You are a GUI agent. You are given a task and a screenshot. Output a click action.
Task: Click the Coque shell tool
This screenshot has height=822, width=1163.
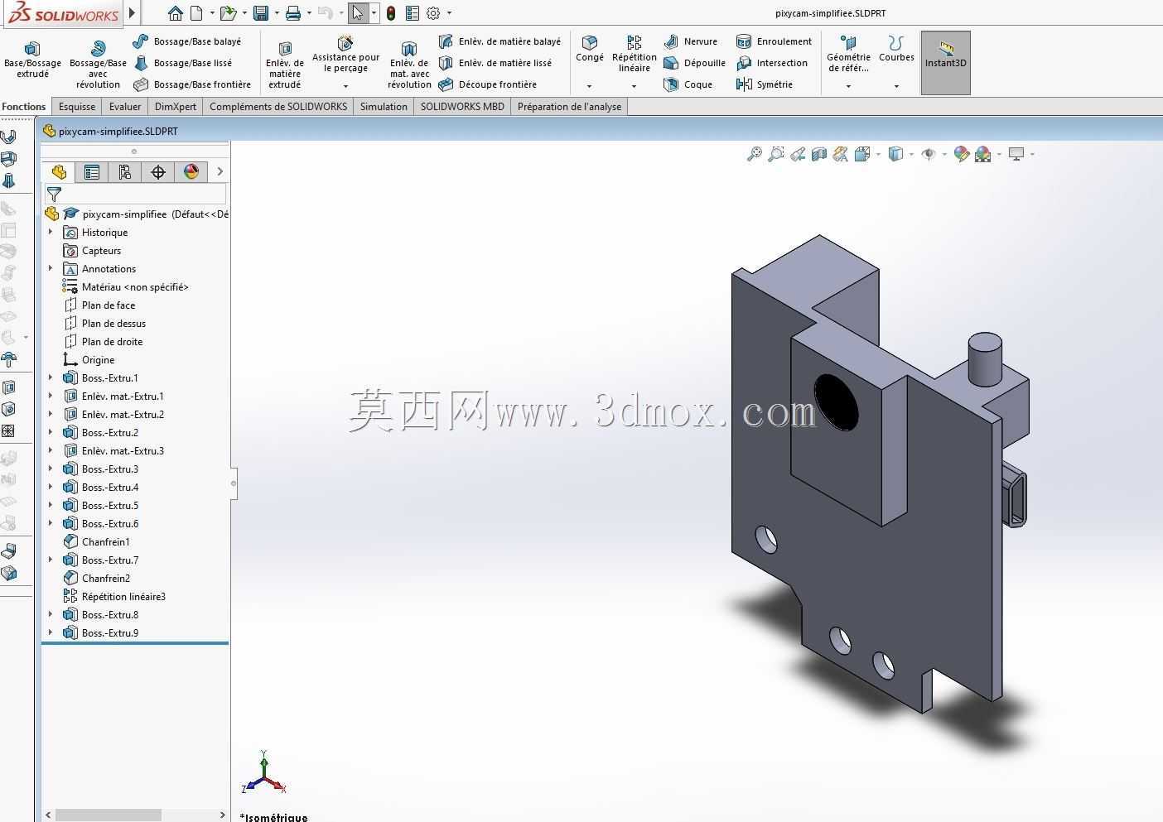[688, 84]
